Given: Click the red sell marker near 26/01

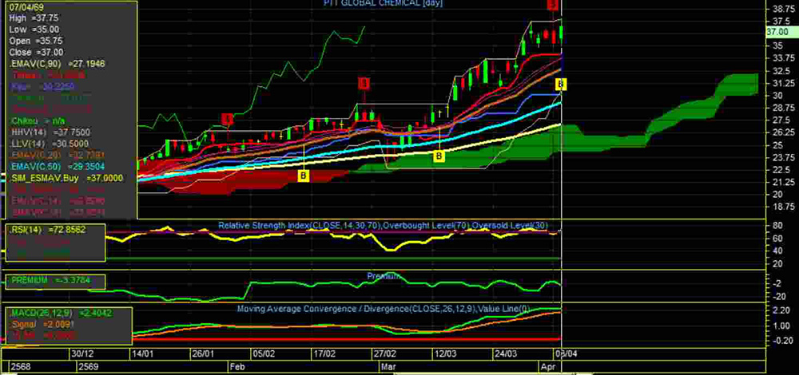Looking at the screenshot, I should click(228, 120).
